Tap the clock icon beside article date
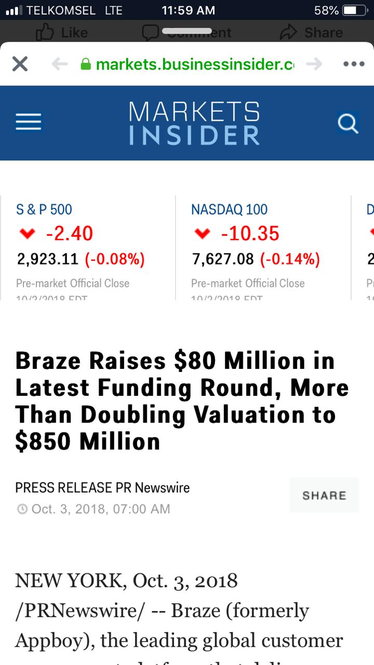This screenshot has width=374, height=665. 22,509
